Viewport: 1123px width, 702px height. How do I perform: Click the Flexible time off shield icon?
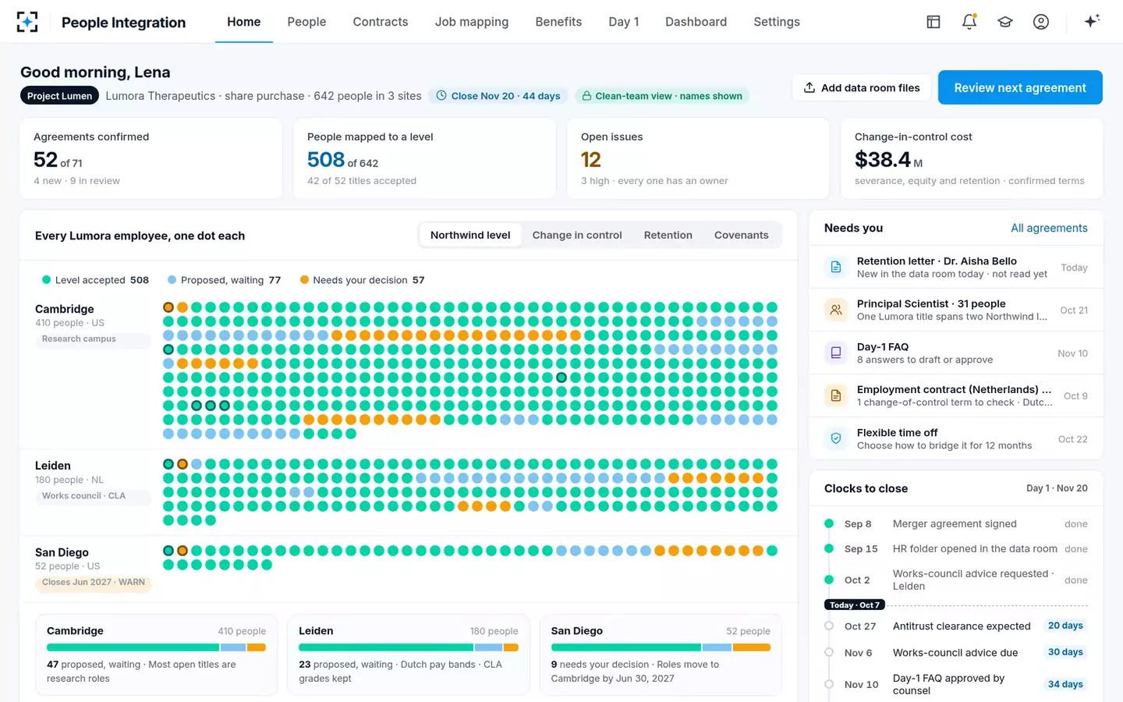point(836,439)
